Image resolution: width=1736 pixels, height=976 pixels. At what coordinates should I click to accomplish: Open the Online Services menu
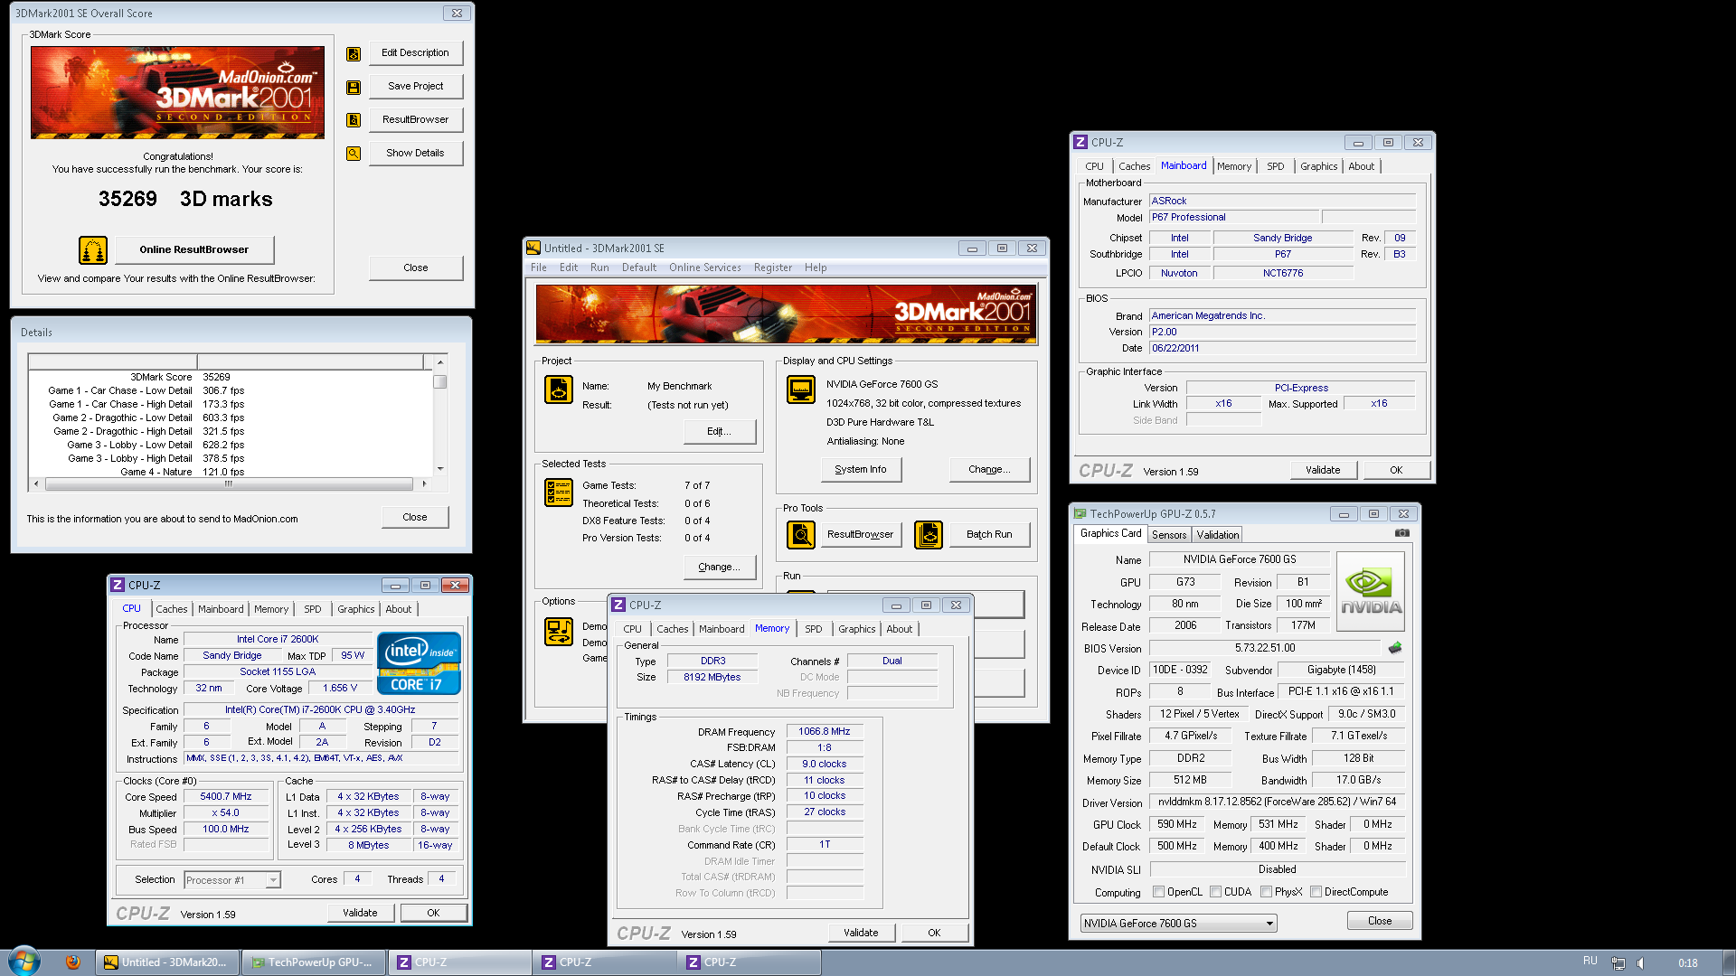[x=704, y=267]
